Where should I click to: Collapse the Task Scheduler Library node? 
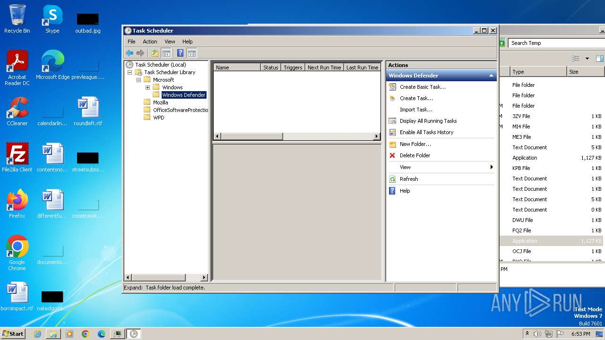(130, 72)
